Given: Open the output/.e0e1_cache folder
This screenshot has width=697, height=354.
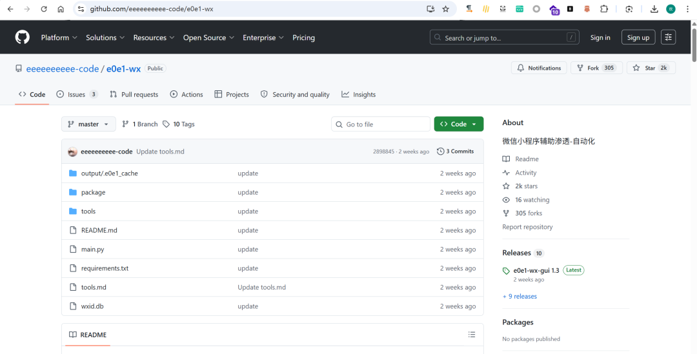Looking at the screenshot, I should (x=109, y=173).
